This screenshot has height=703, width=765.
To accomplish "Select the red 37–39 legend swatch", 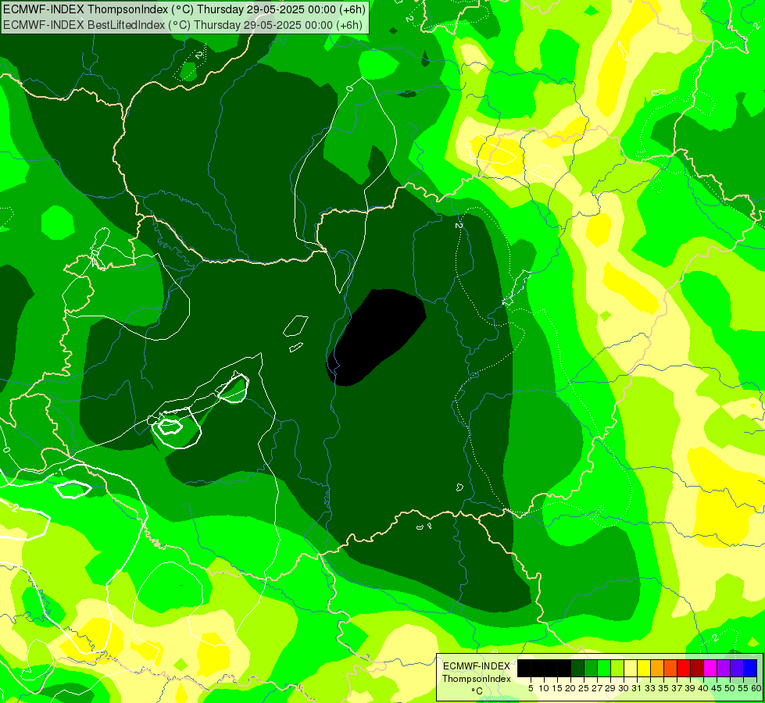I will pos(684,668).
